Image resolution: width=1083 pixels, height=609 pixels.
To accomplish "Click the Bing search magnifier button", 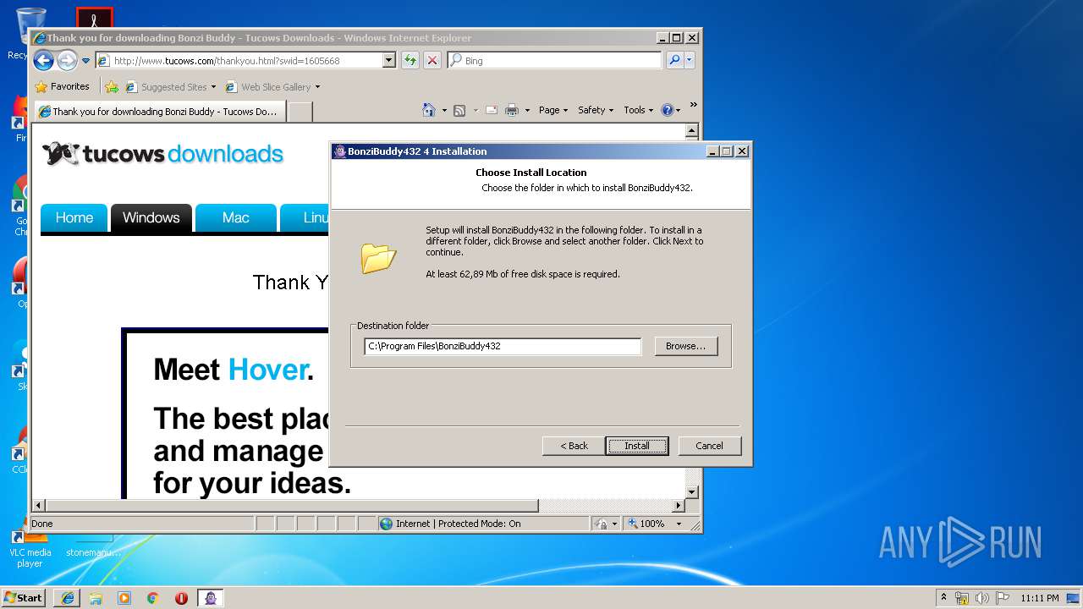I will [674, 60].
